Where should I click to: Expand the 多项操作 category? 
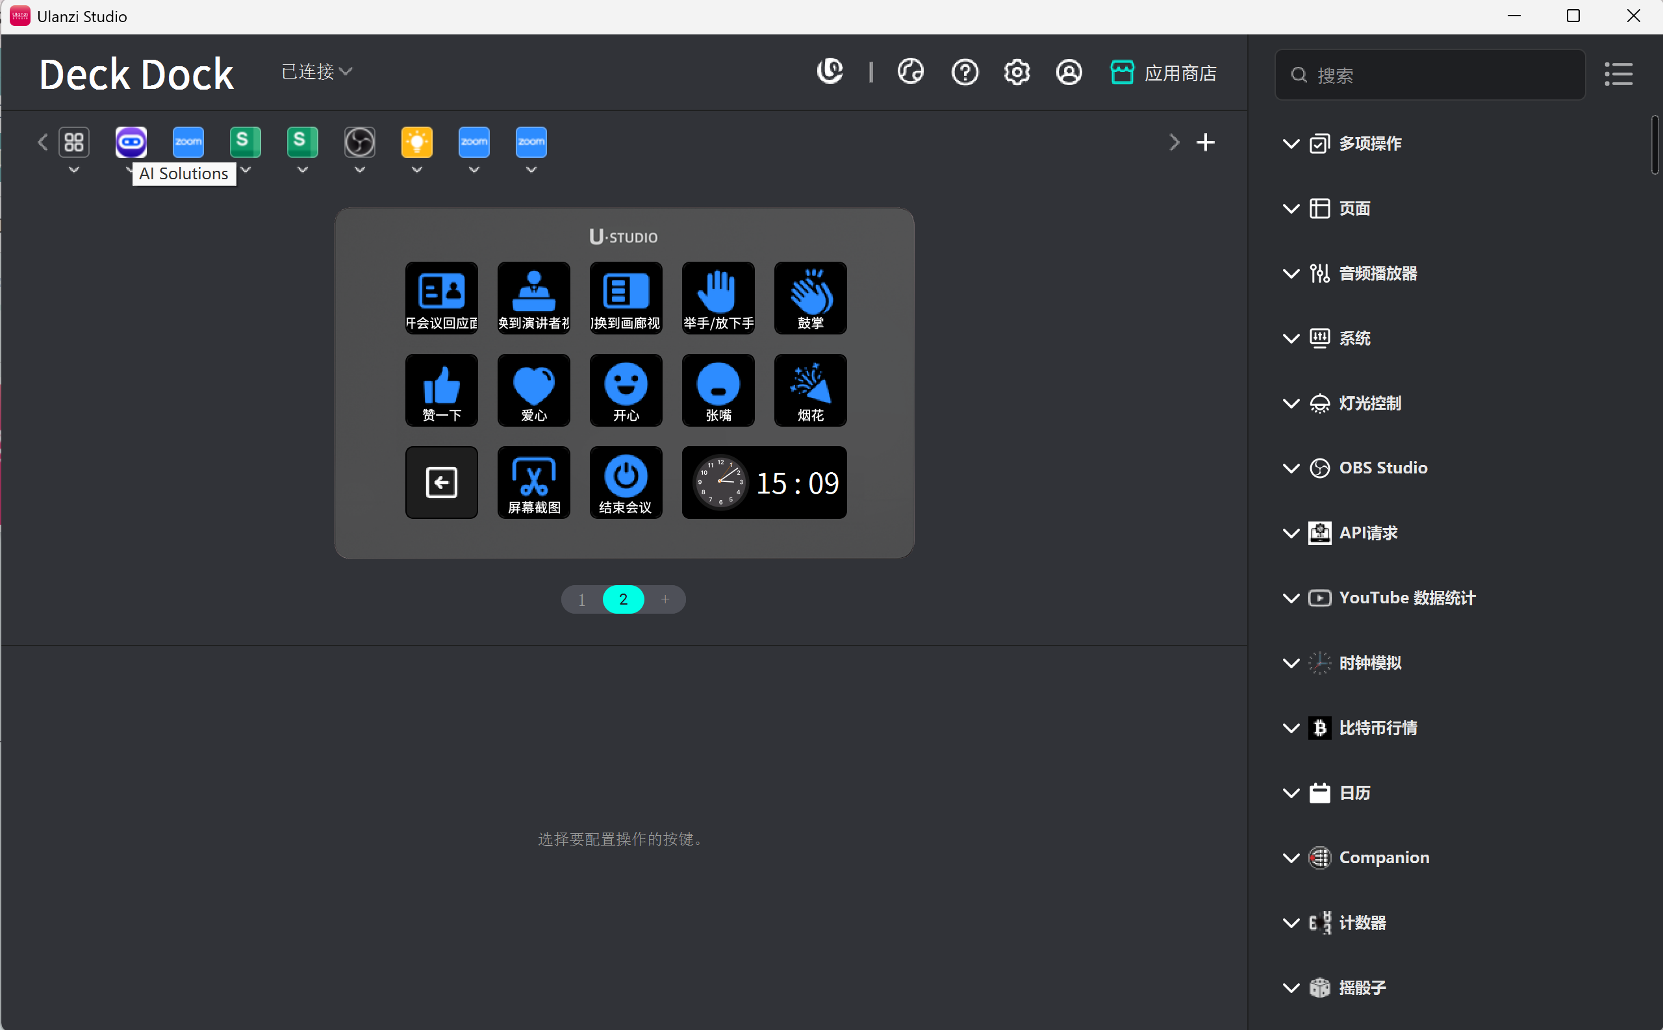[1369, 144]
